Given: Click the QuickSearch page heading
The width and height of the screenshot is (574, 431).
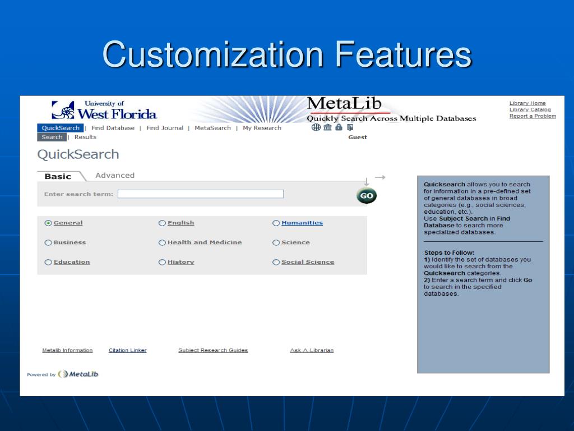Looking at the screenshot, I should (78, 154).
